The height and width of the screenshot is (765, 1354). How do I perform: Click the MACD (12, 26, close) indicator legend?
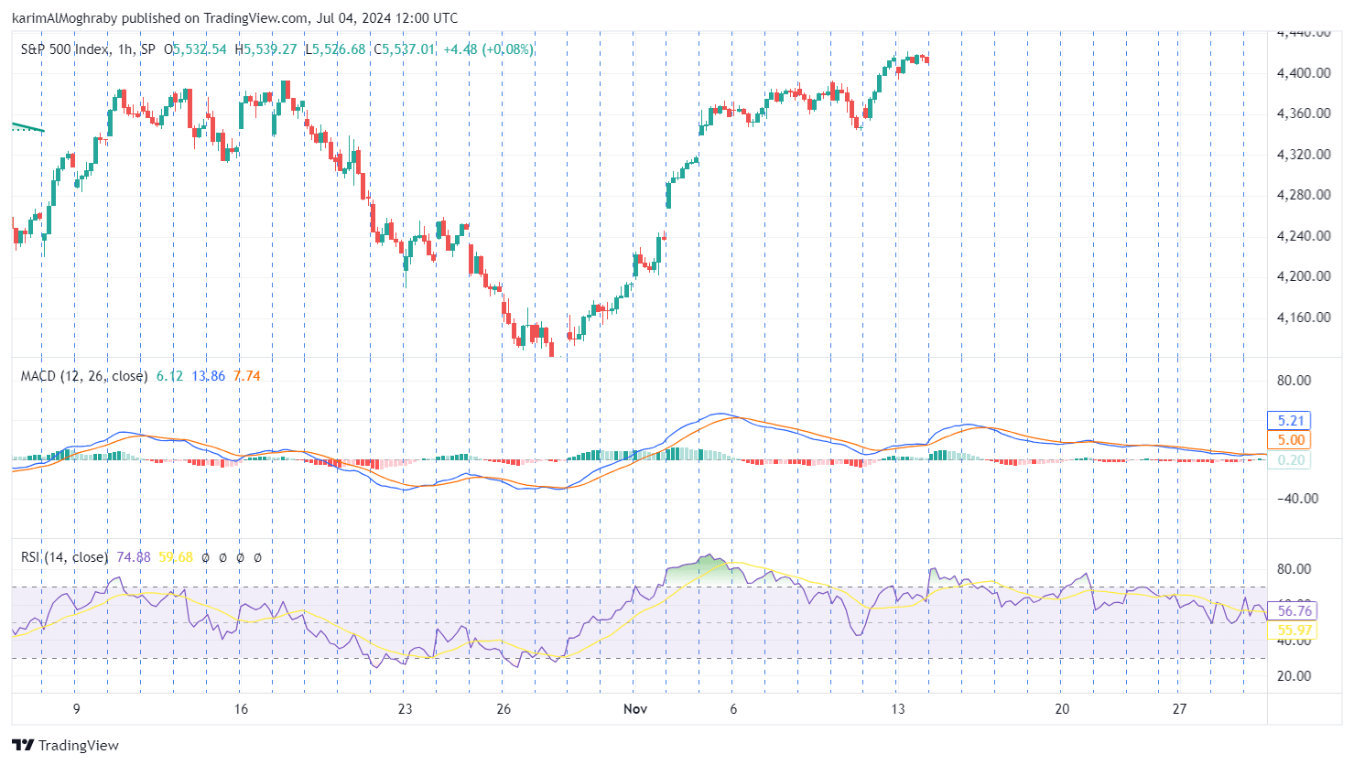84,376
